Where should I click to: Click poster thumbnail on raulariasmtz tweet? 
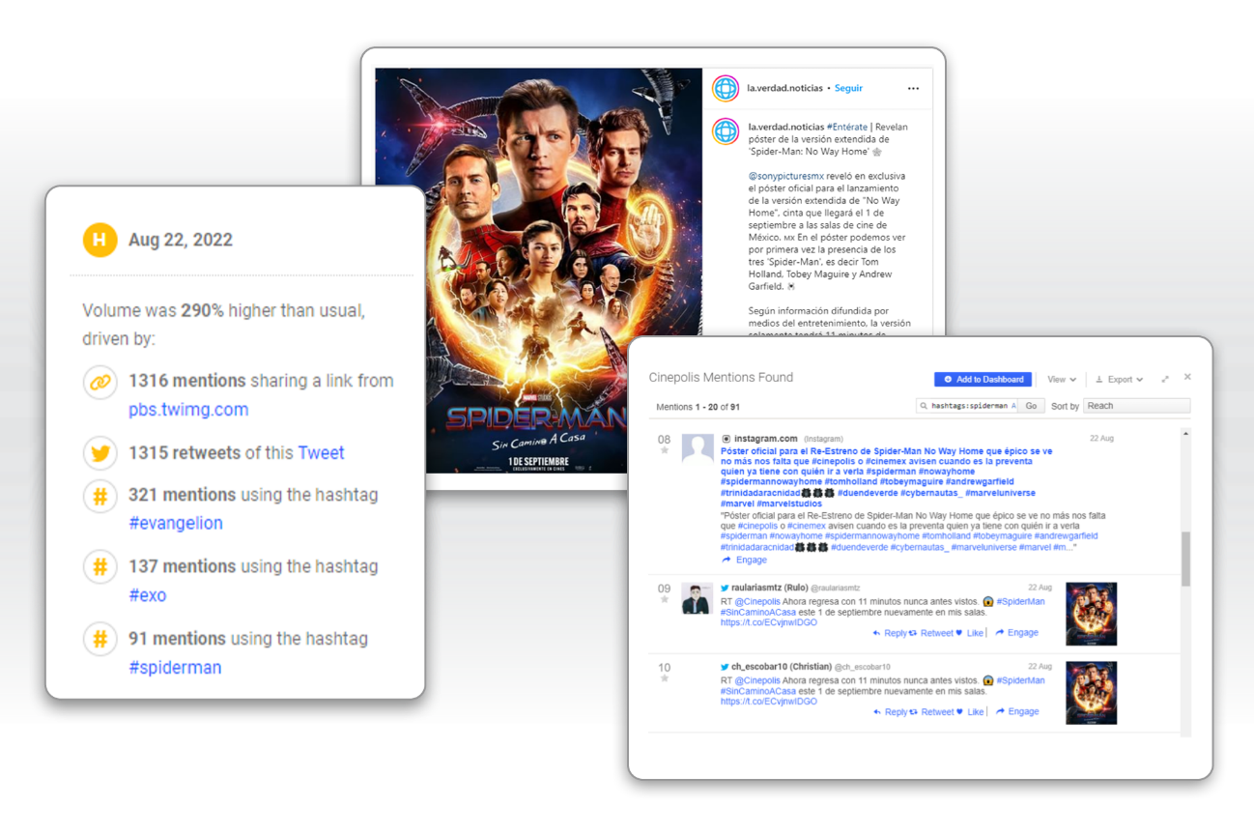pyautogui.click(x=1091, y=614)
